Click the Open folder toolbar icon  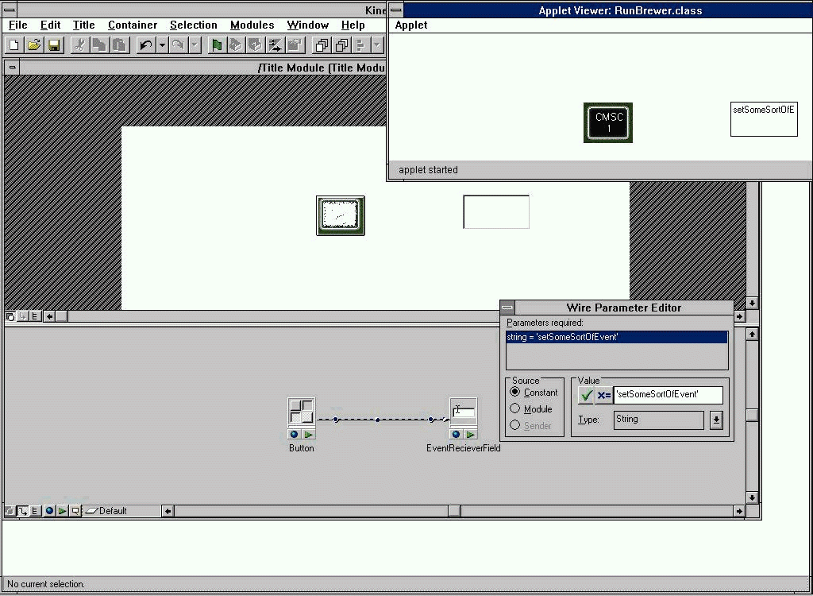click(34, 45)
